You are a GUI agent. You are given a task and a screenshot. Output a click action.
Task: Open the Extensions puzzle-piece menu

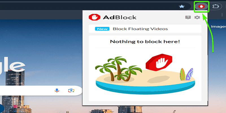click(x=215, y=6)
